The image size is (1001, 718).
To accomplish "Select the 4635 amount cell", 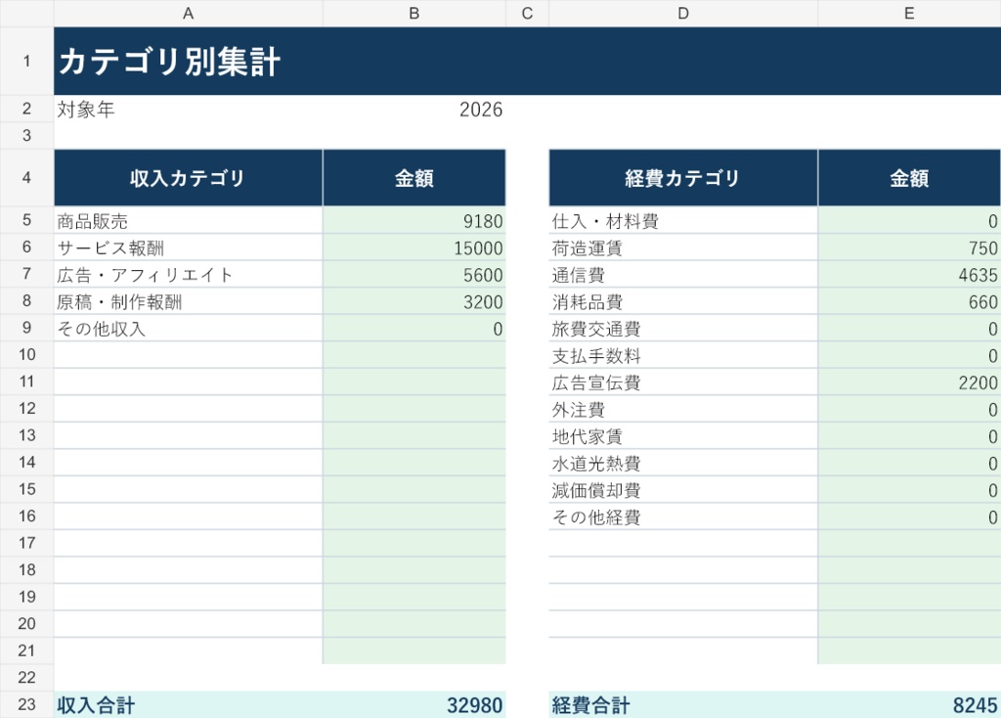I will 909,274.
